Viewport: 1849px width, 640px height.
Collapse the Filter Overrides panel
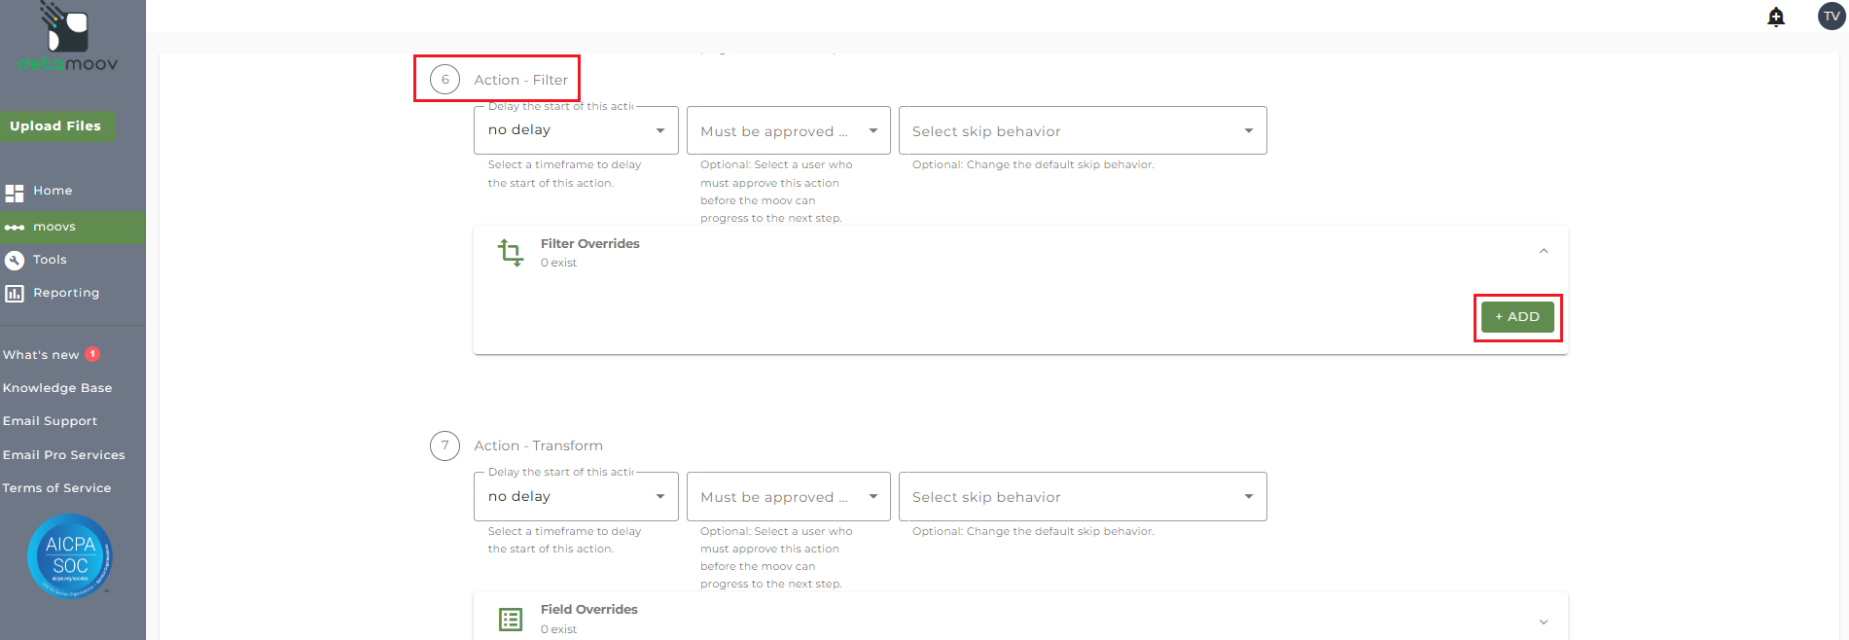click(x=1544, y=251)
